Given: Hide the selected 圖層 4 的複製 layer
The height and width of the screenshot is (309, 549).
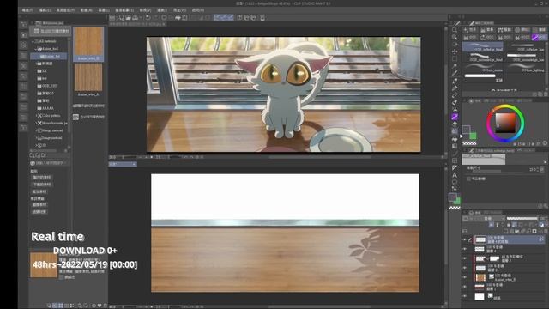Looking at the screenshot, I should click(x=465, y=239).
